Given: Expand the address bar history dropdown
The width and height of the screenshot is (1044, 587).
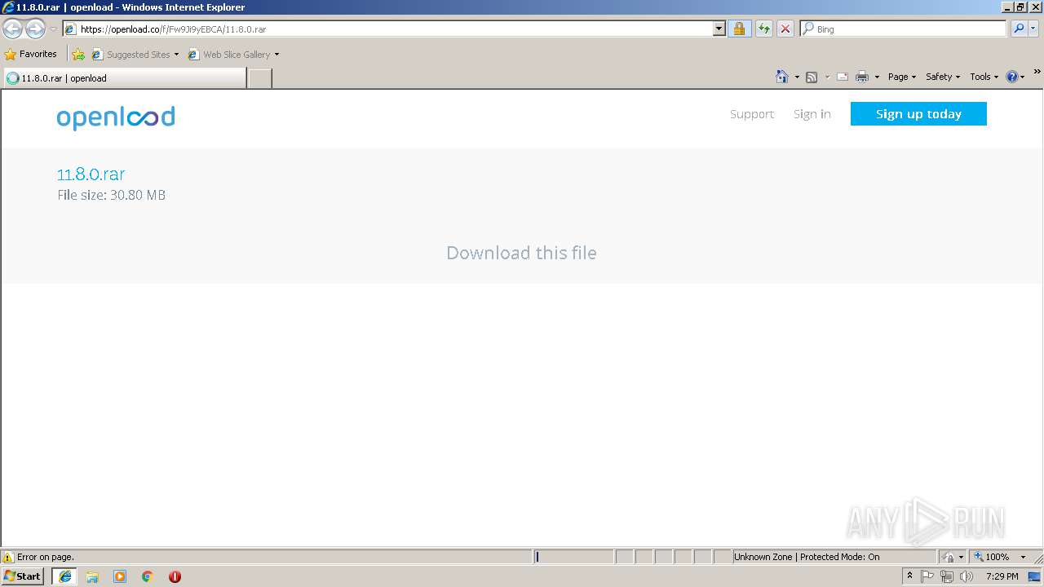Looking at the screenshot, I should [719, 29].
